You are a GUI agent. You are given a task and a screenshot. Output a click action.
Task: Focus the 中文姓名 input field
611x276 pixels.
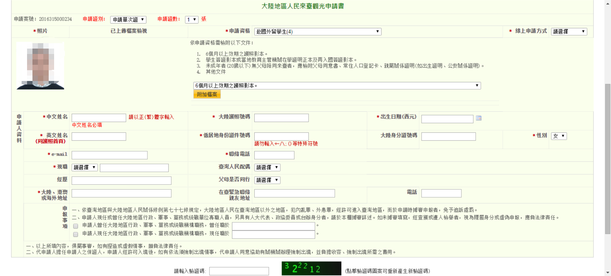(x=99, y=118)
